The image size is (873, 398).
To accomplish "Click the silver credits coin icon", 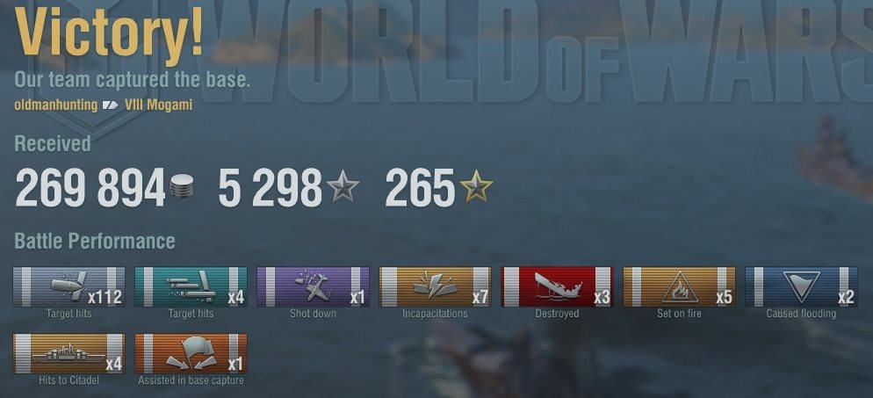I will pos(182,187).
